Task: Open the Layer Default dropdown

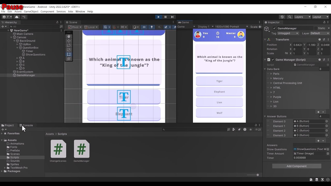Action: [x=320, y=33]
